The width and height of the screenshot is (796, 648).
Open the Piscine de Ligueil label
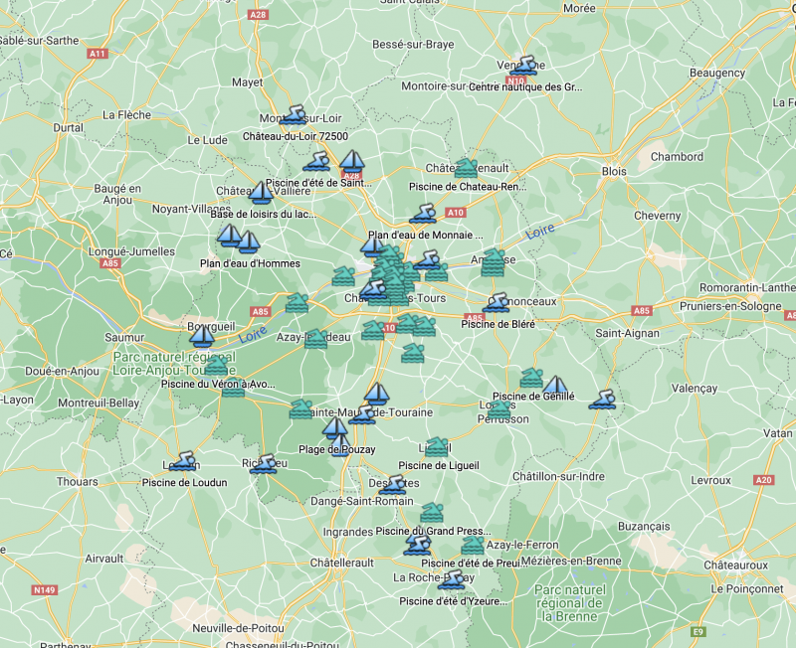click(x=440, y=464)
